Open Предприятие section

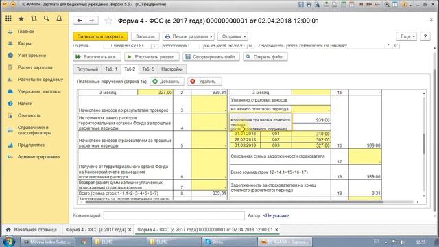click(31, 145)
